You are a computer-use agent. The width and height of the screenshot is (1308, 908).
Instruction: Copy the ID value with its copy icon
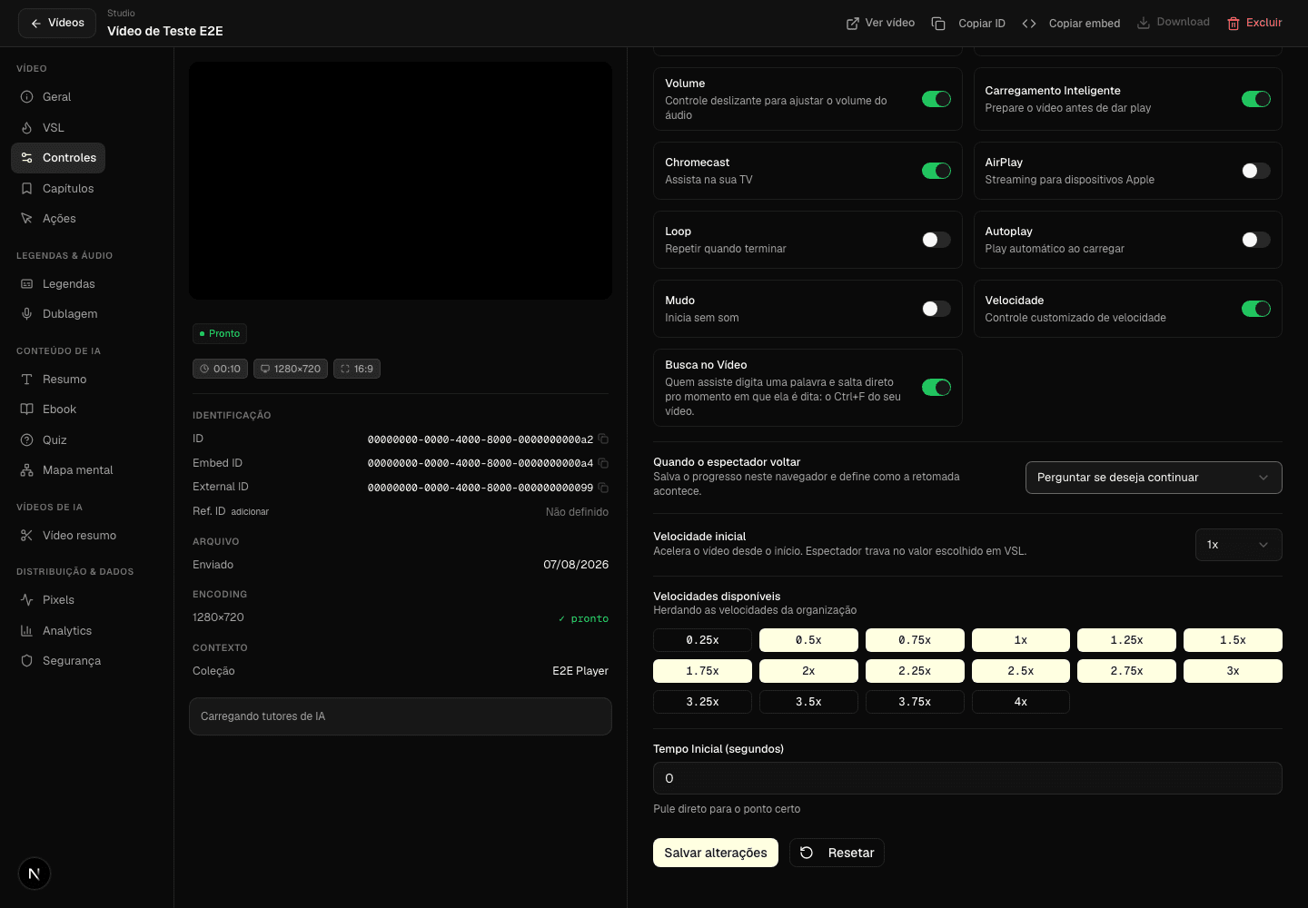[x=603, y=439]
